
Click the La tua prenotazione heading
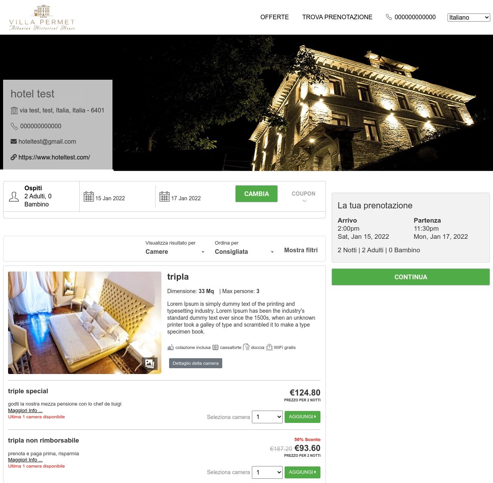(375, 205)
